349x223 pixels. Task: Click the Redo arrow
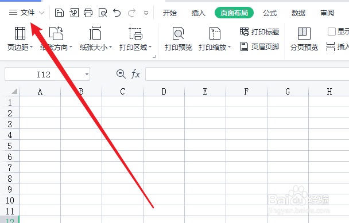click(131, 13)
